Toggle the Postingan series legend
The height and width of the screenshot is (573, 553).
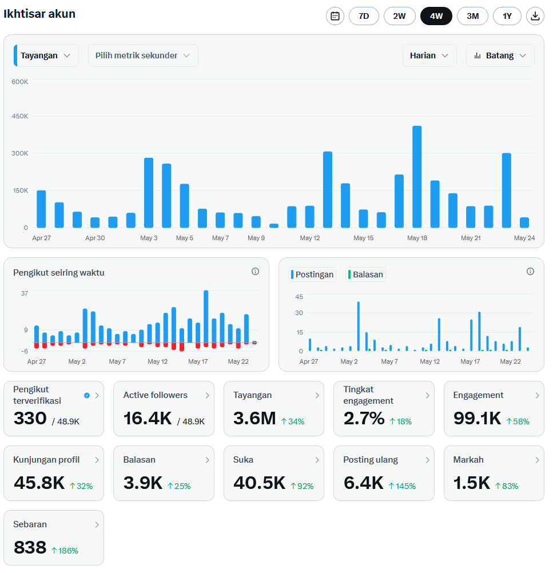312,274
